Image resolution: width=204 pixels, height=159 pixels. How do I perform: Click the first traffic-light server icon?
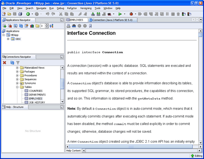(x=184, y=14)
